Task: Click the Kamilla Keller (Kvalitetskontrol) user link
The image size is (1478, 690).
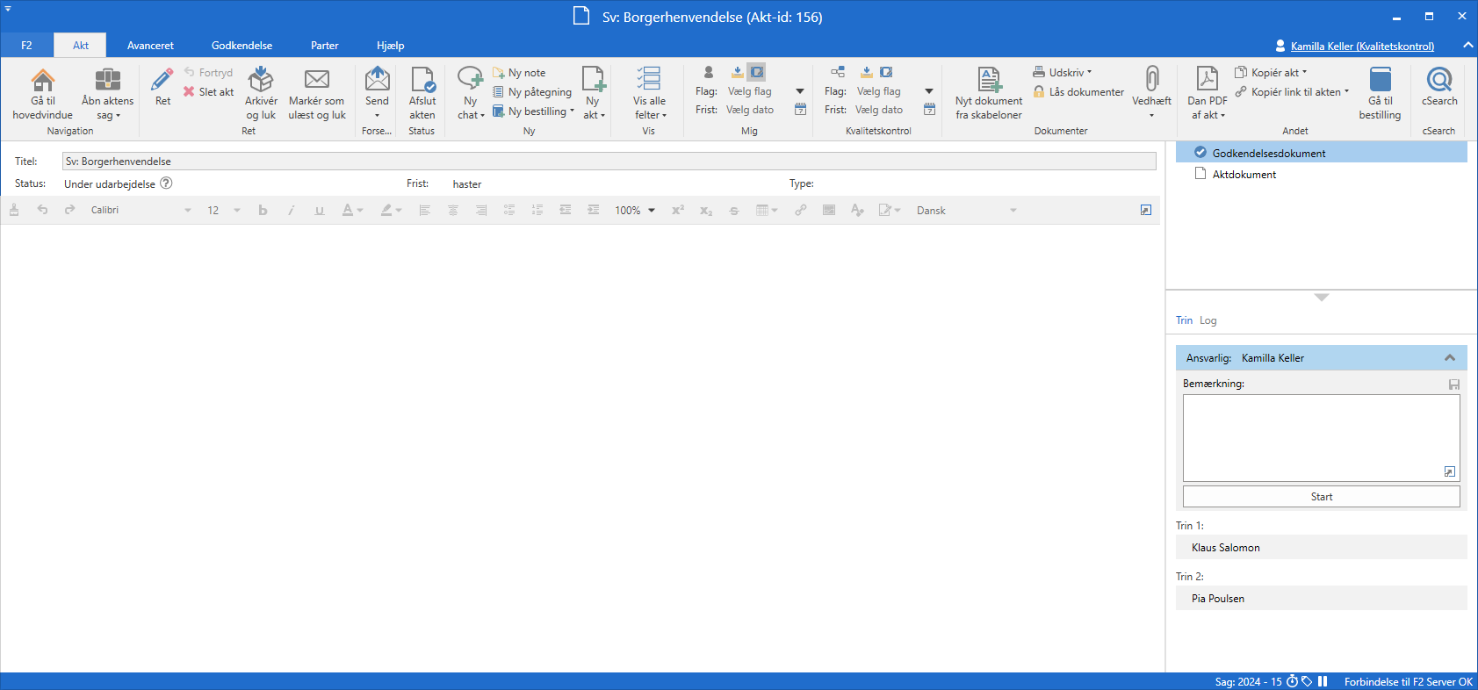Action: click(x=1361, y=47)
